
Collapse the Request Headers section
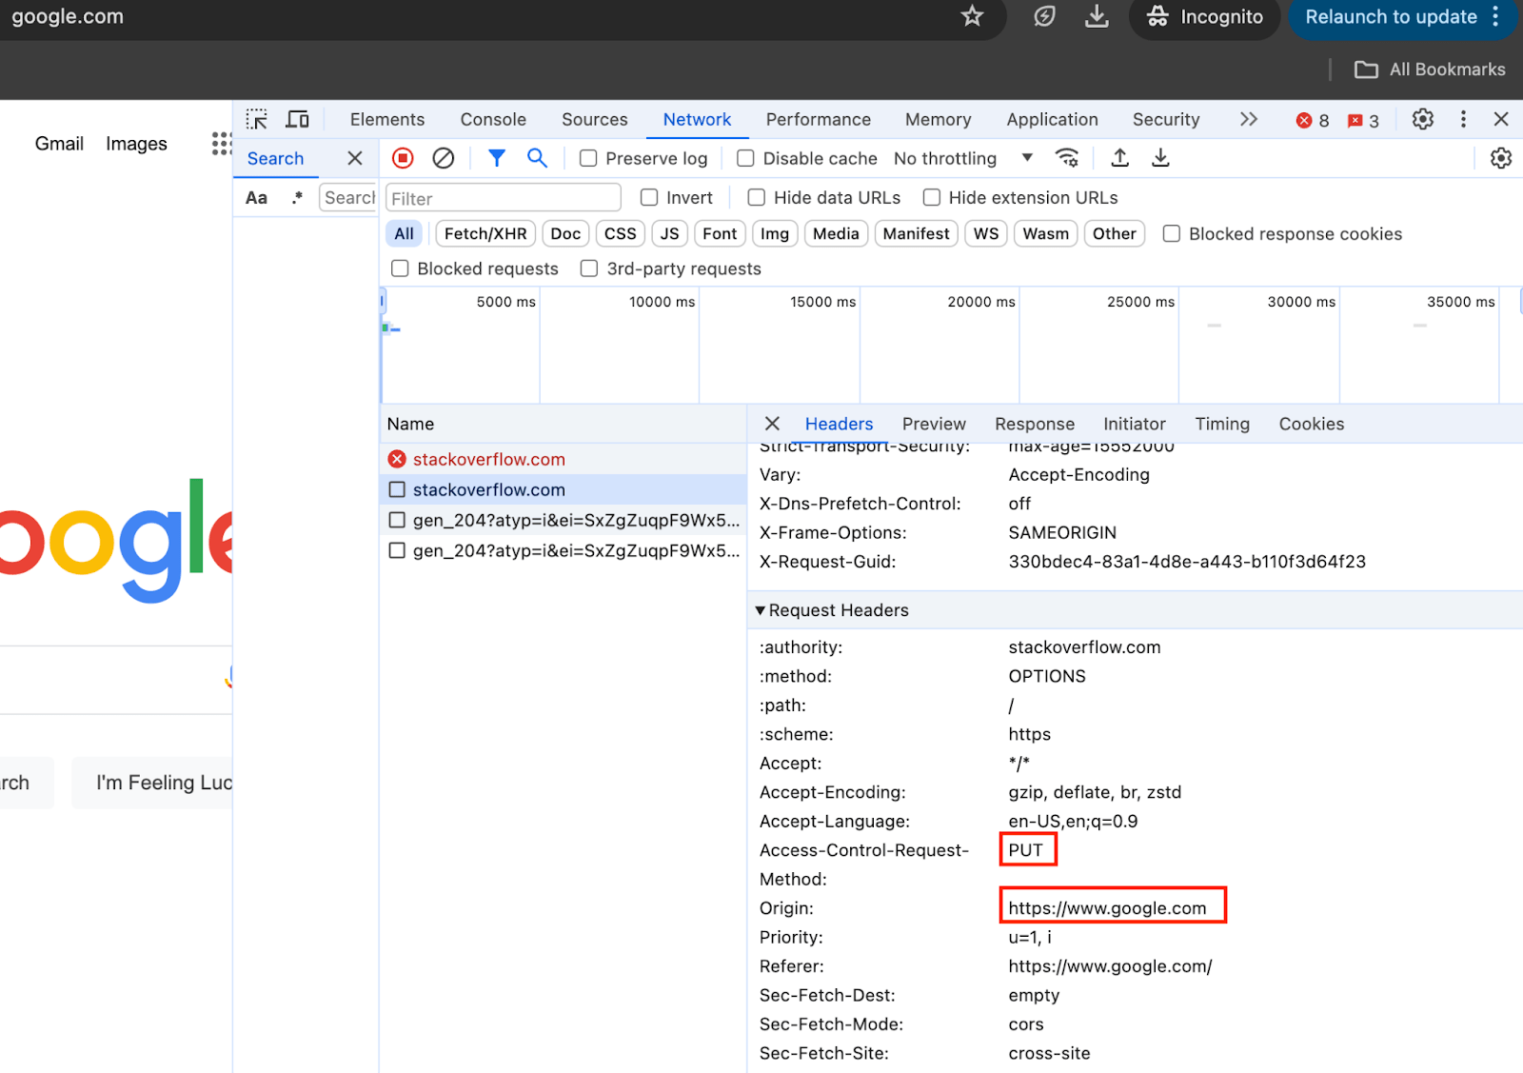[x=761, y=610]
